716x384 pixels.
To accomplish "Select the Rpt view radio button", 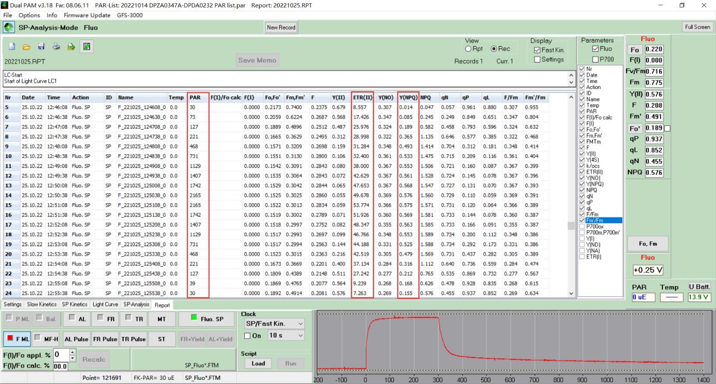I will [469, 49].
